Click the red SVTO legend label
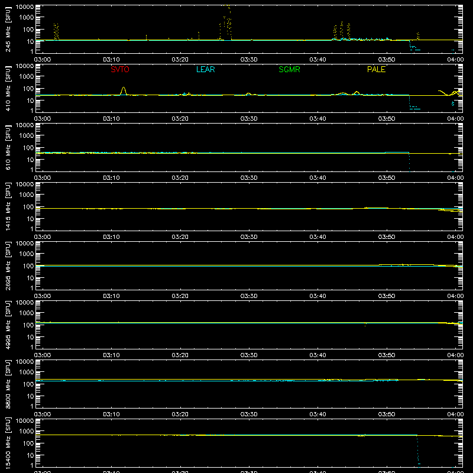The image size is (473, 473). pyautogui.click(x=120, y=69)
